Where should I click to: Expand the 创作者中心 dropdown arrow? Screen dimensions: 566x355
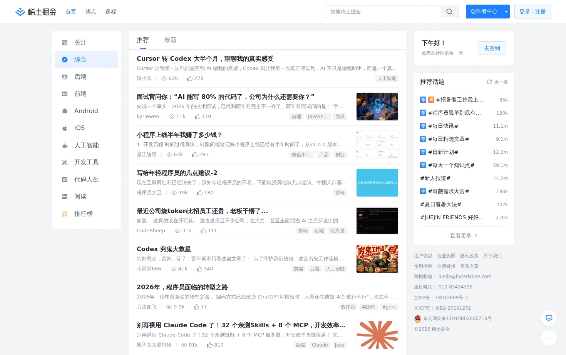coord(506,12)
